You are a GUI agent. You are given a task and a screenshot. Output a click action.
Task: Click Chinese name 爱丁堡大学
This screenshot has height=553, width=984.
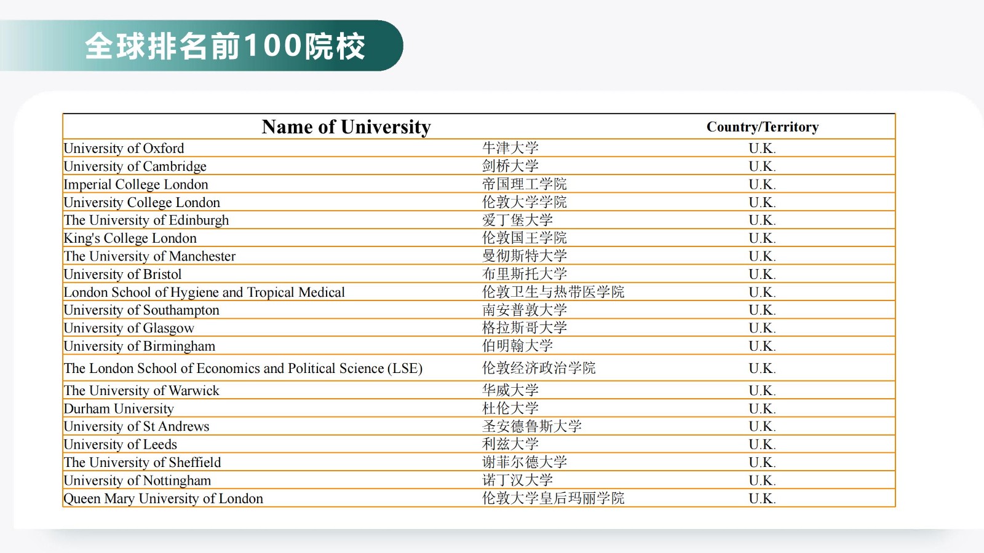pos(517,220)
